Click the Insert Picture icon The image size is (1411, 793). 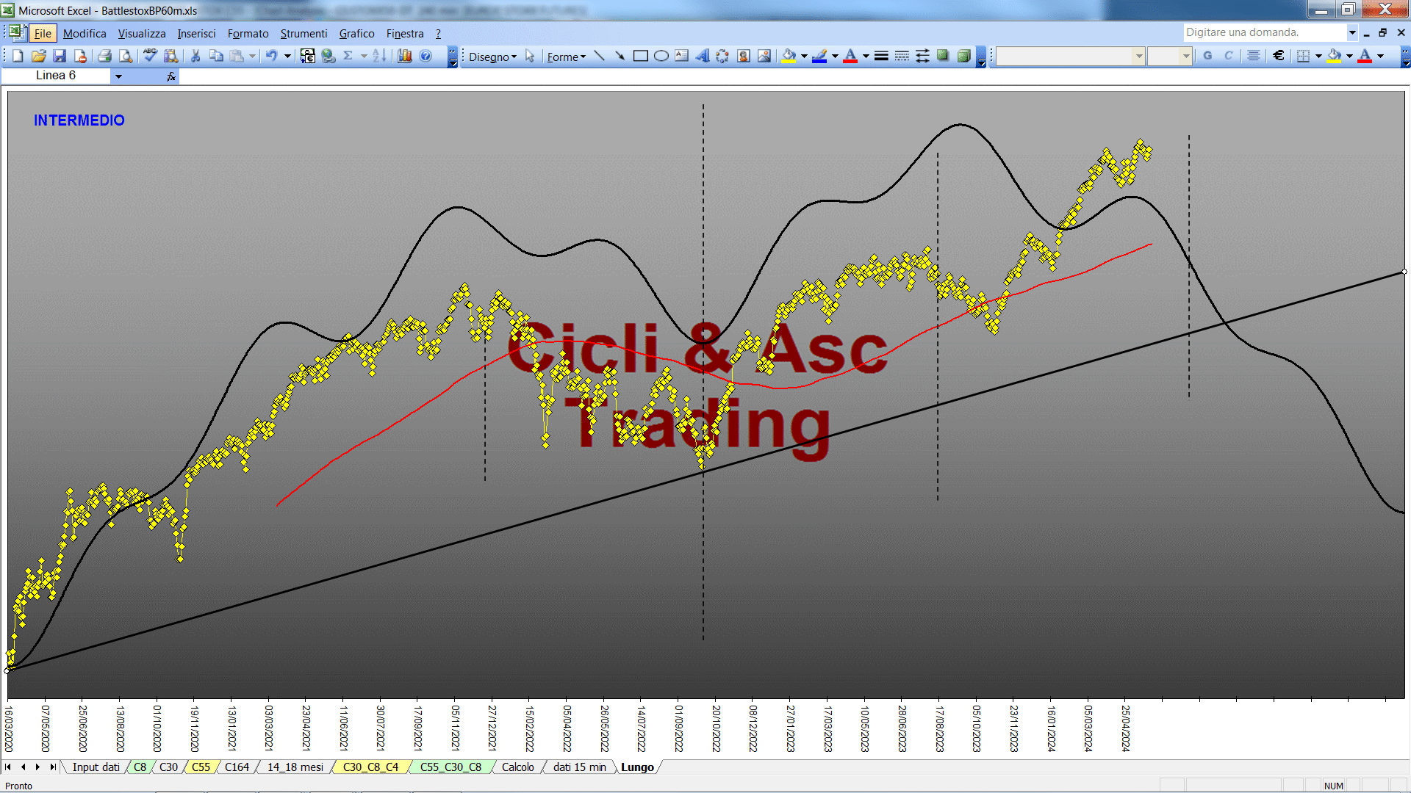(x=764, y=56)
